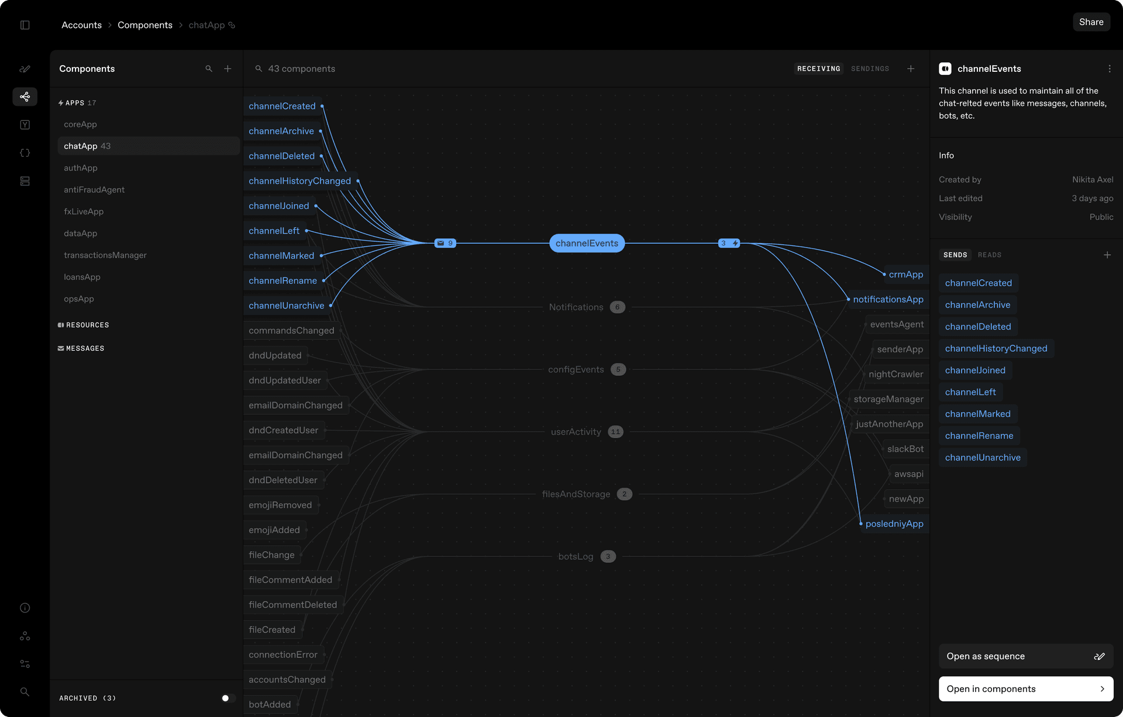This screenshot has height=717, width=1123.
Task: Switch to the SENDINGS tab
Action: pos(870,68)
